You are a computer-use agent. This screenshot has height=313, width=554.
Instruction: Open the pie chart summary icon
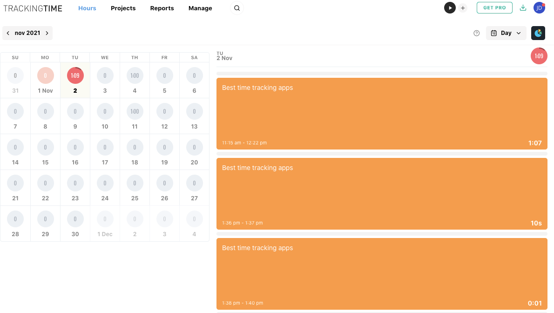[x=538, y=33]
